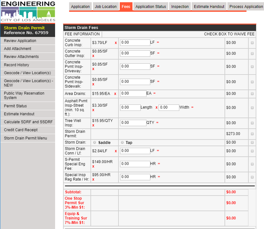The image size is (264, 229).
Task: Open the Application tab
Action: [80, 7]
